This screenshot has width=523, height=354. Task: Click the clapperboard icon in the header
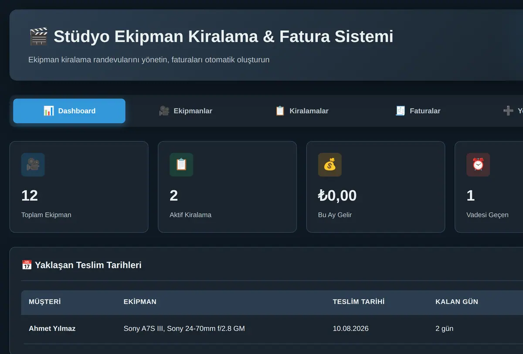click(38, 37)
